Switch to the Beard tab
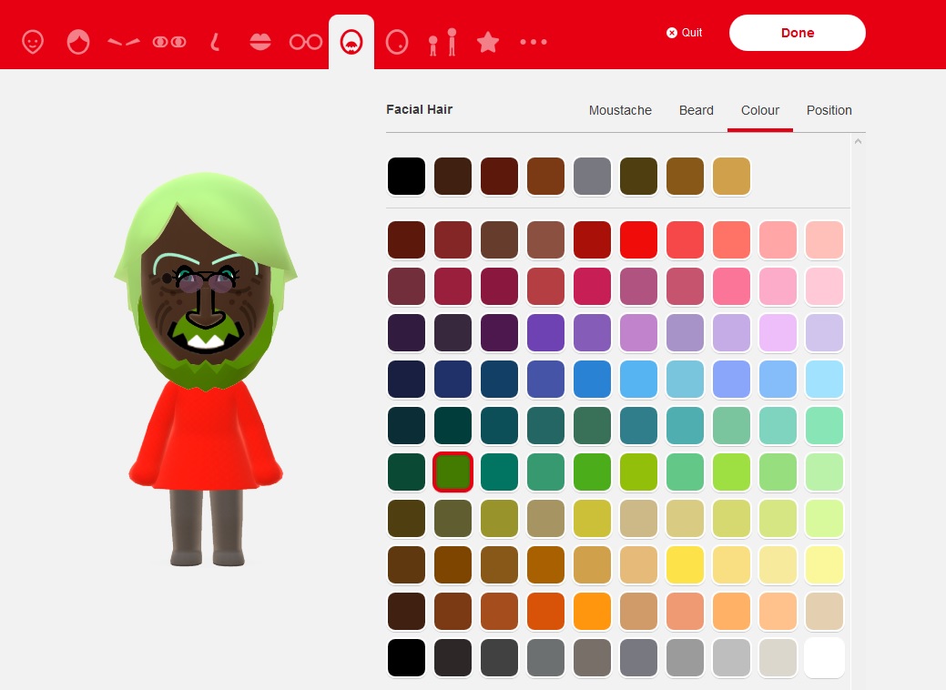This screenshot has height=690, width=946. pos(697,110)
